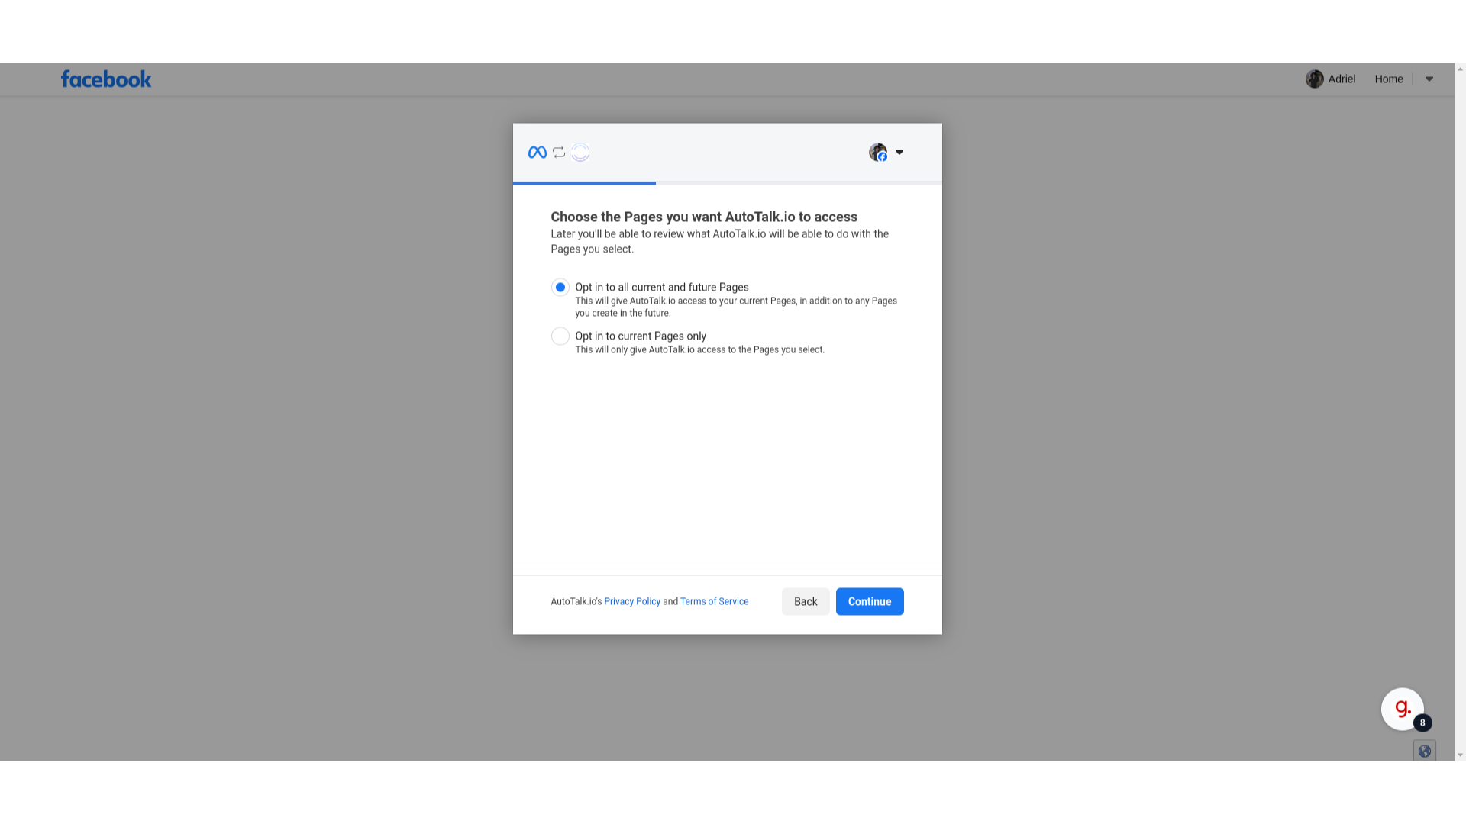This screenshot has height=824, width=1466.
Task: Click the swap arrows icon in dialog
Action: (559, 153)
